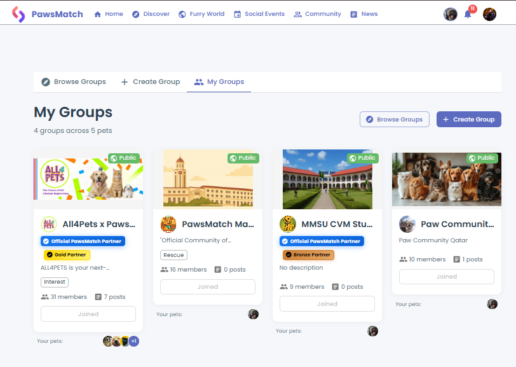Click the Gold Partner badge on All4Pets

pyautogui.click(x=65, y=254)
